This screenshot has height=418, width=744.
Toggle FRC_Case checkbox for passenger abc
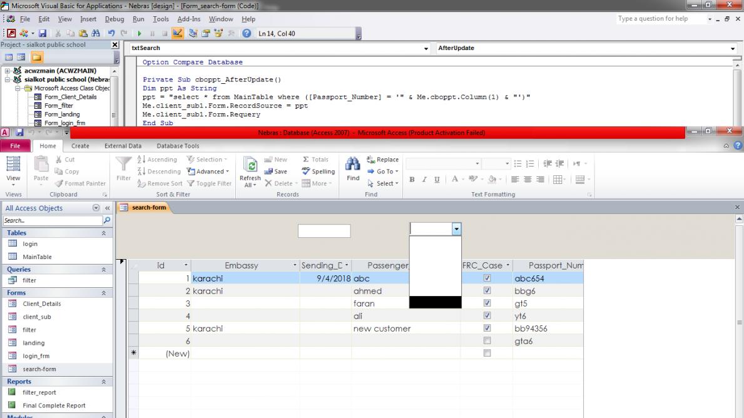tap(487, 278)
